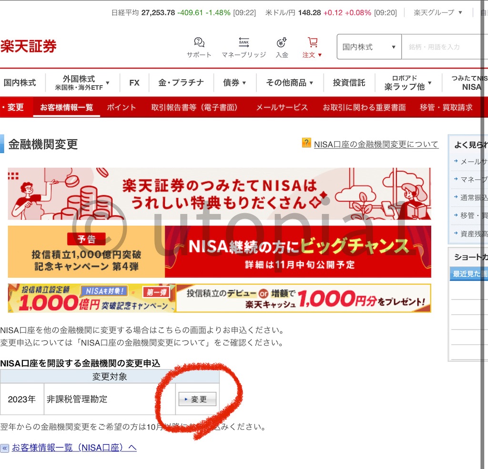Expand the 外国株式 menu

pos(82,83)
